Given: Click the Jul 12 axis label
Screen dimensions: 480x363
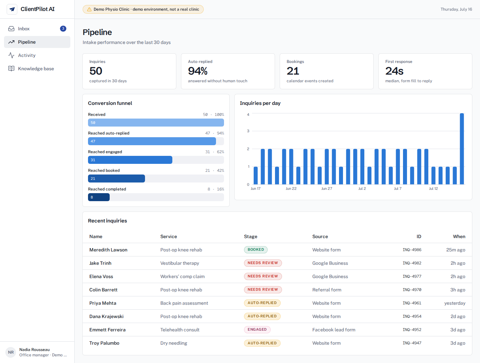Looking at the screenshot, I should pos(433,188).
